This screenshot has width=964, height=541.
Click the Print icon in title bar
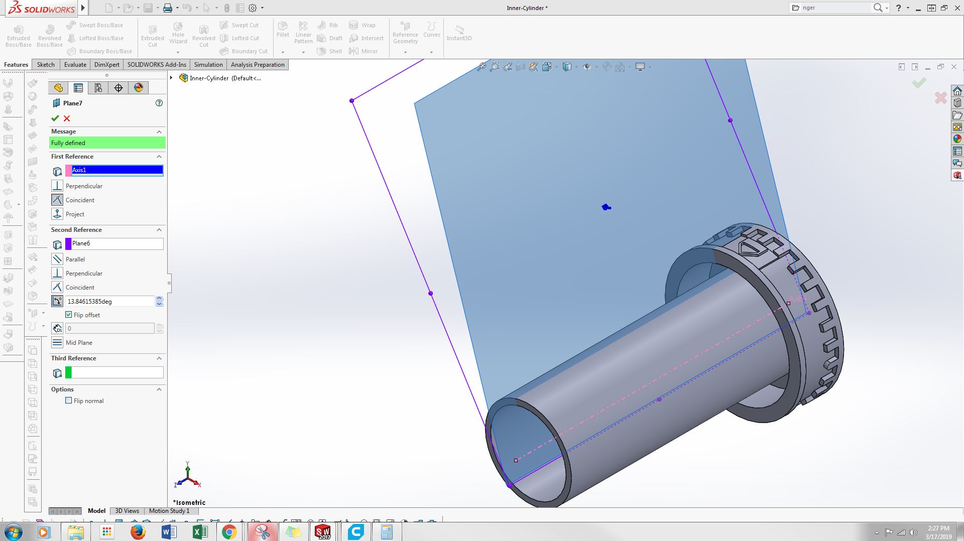168,8
